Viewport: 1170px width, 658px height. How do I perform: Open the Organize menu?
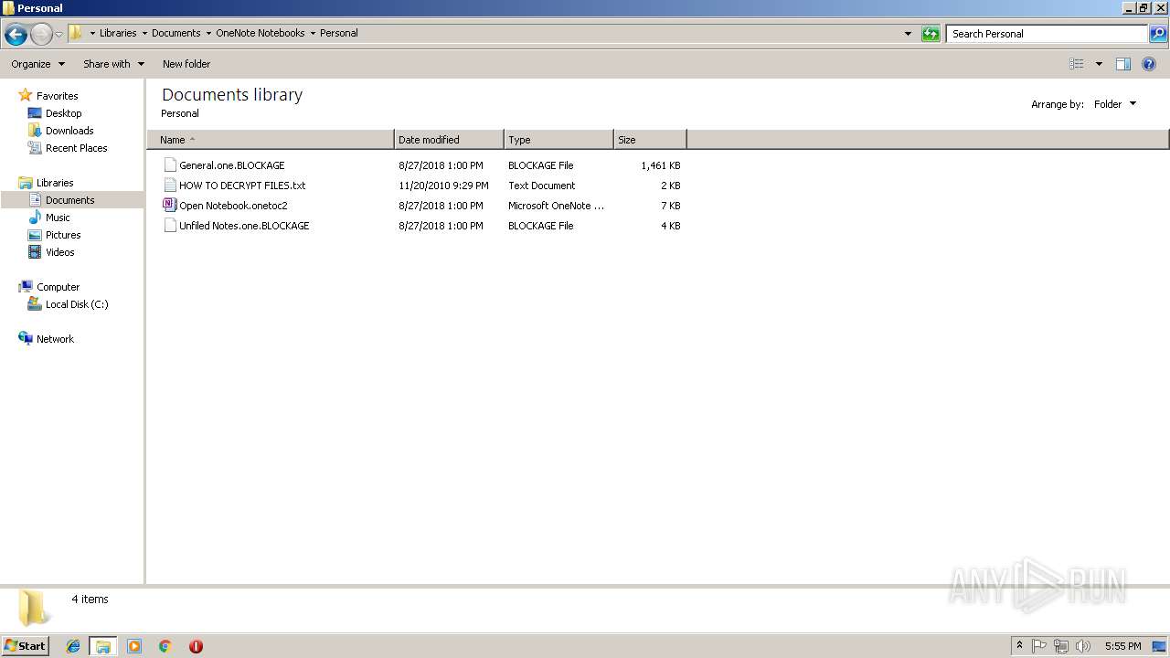click(37, 64)
